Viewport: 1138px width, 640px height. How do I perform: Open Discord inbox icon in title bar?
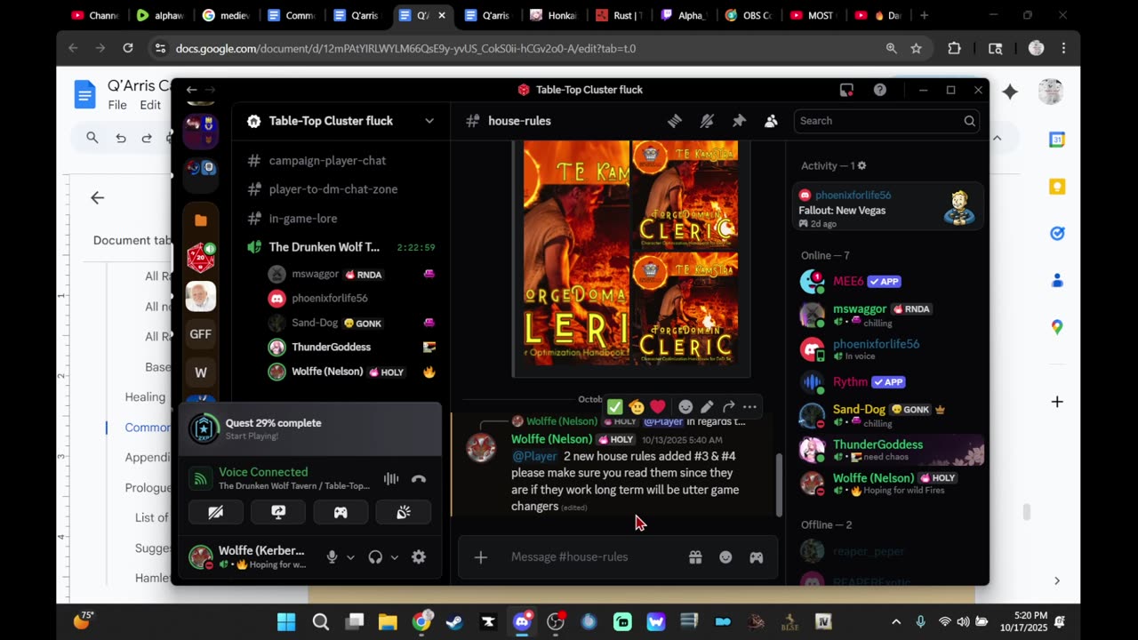coord(846,90)
